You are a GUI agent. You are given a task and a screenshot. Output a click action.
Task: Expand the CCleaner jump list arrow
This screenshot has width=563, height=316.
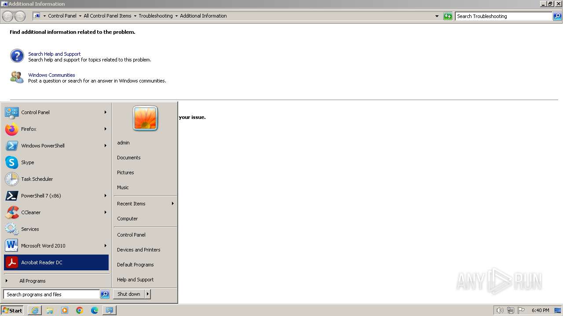coord(106,212)
